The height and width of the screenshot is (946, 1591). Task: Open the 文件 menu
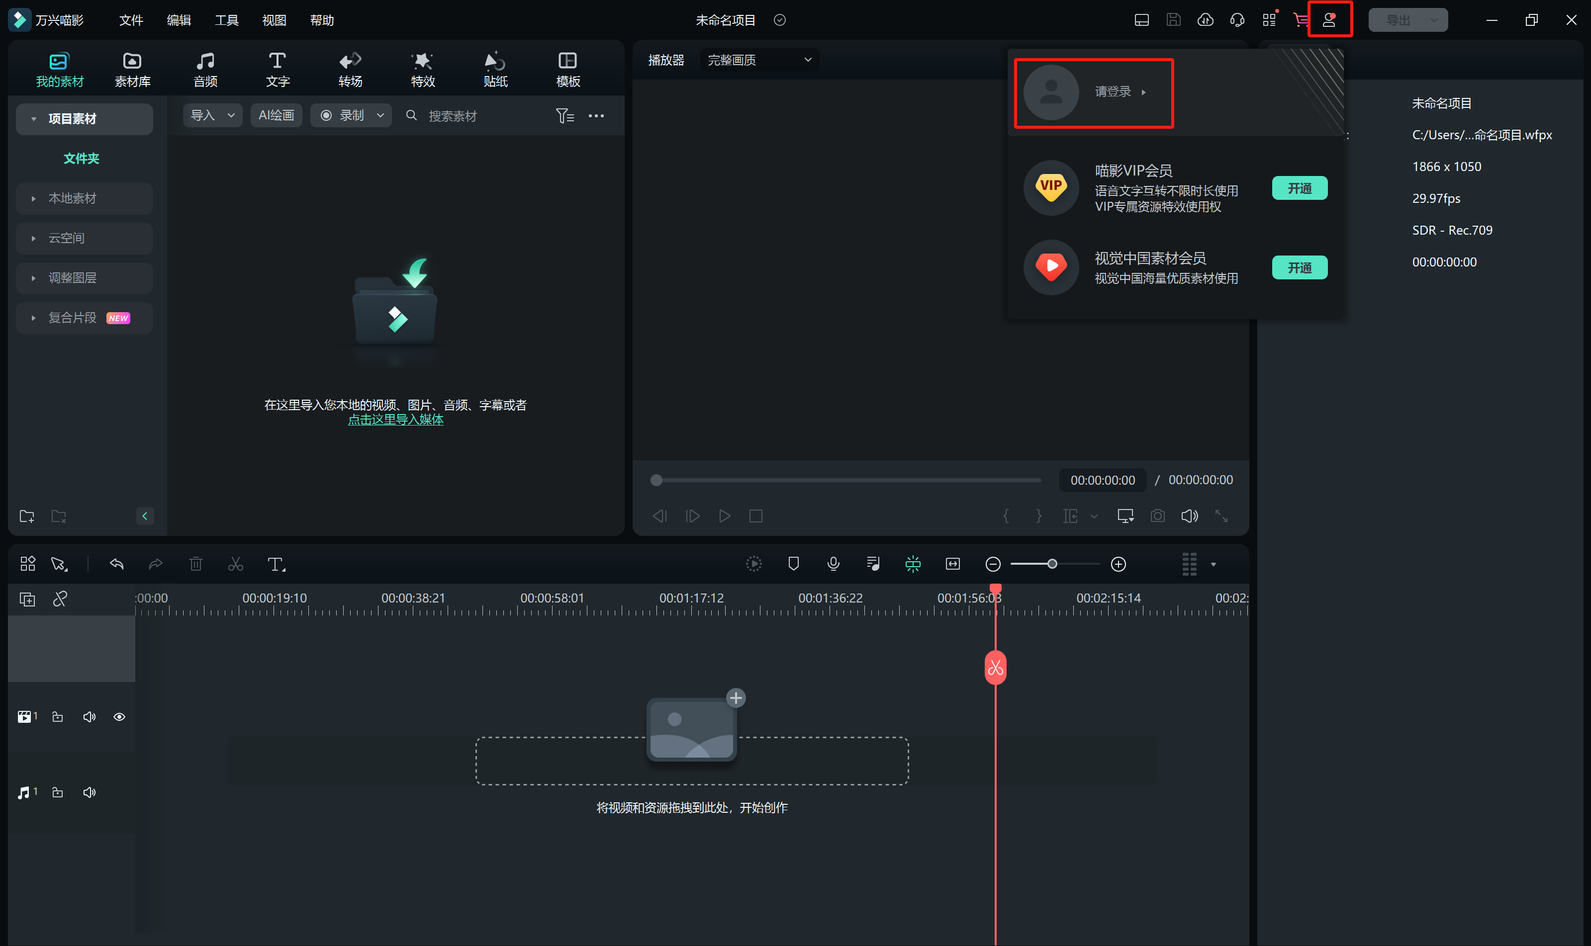131,20
